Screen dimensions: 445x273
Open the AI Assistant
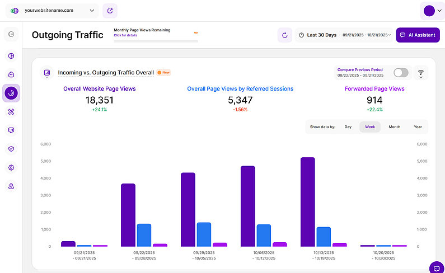(x=418, y=35)
